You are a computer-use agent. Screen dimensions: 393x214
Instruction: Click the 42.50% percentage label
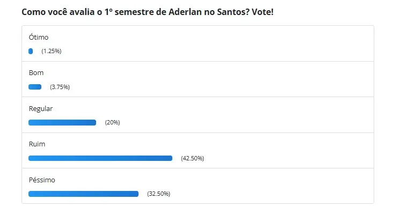coord(193,158)
